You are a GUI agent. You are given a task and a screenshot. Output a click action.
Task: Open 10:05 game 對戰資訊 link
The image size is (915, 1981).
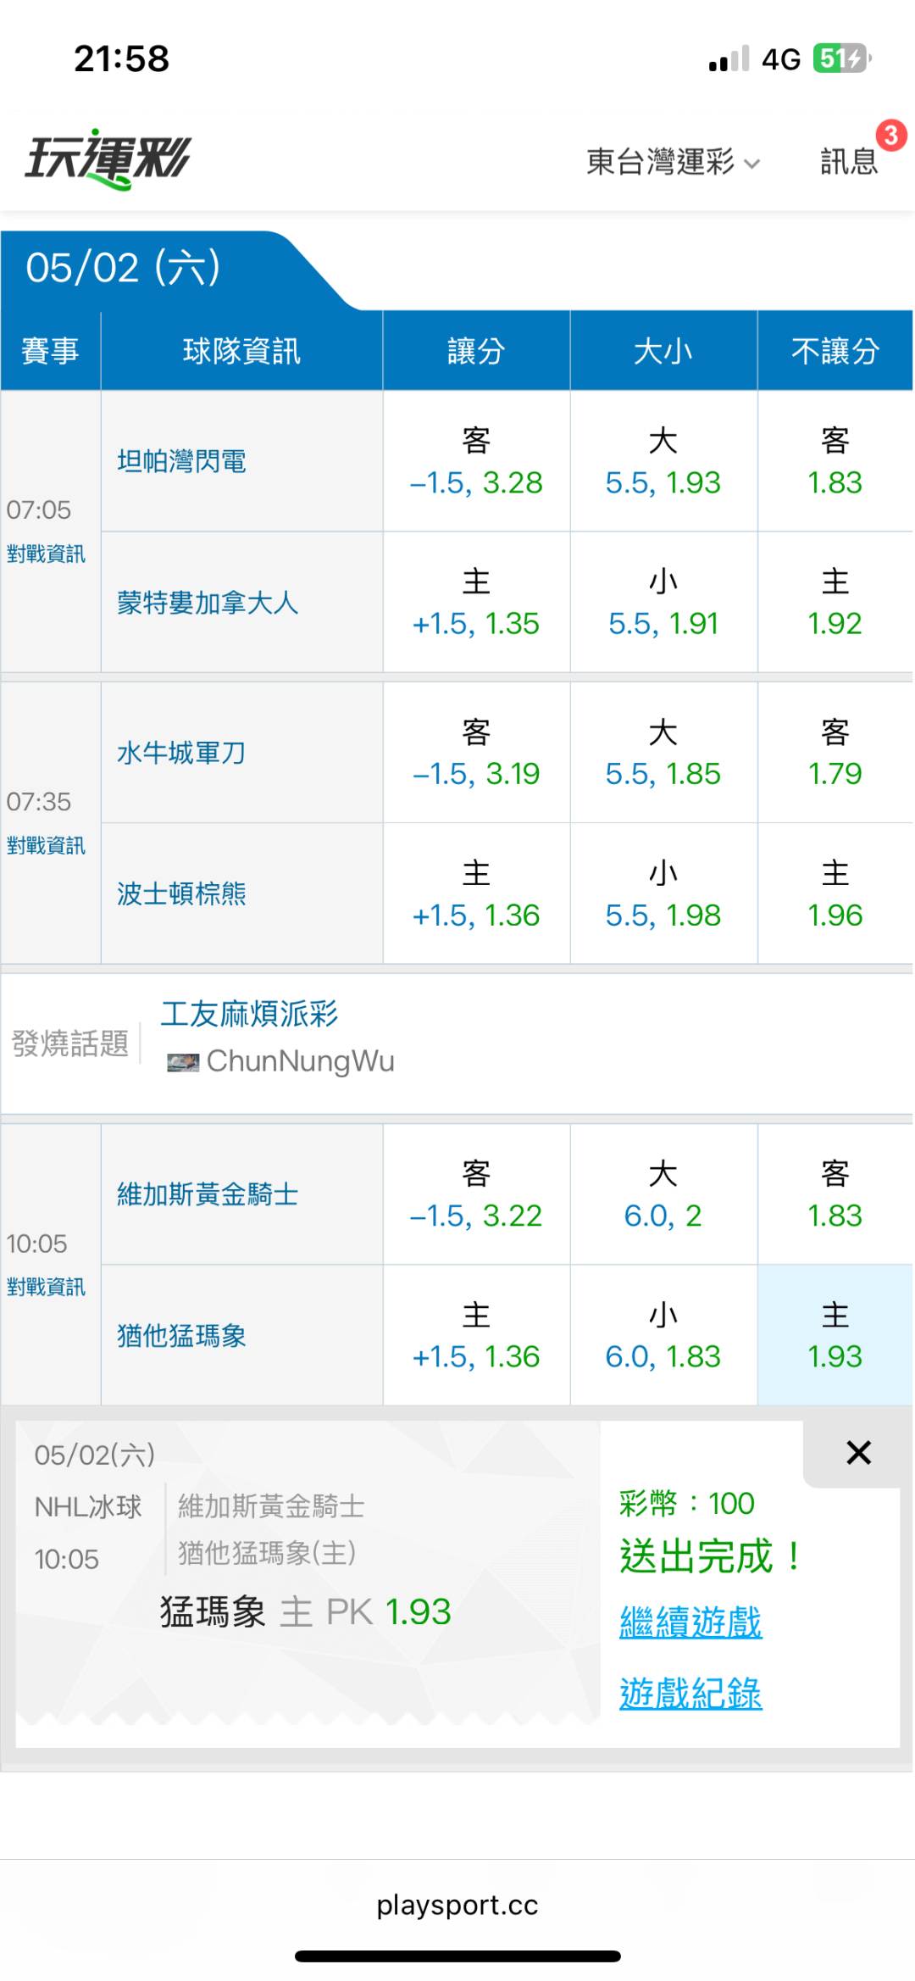(x=46, y=1288)
